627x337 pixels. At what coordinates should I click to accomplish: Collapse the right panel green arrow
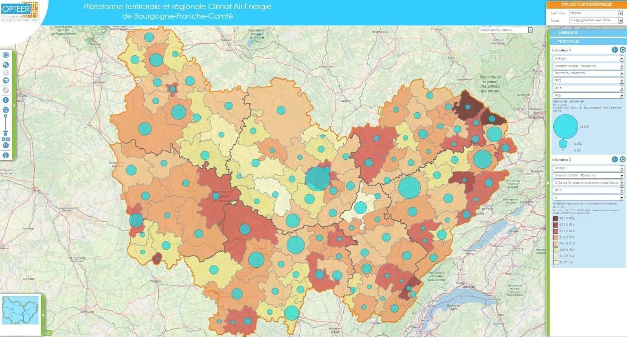548,183
